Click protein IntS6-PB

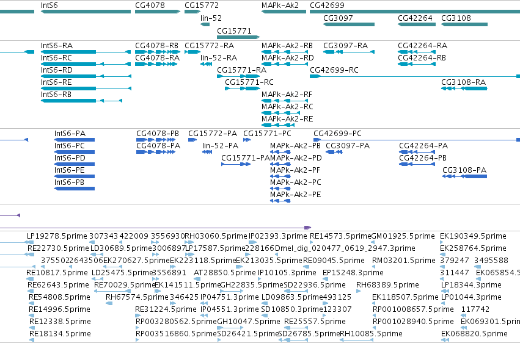[69, 182]
